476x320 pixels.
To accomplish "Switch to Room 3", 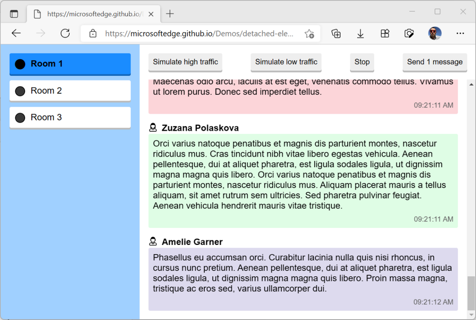I will point(70,117).
